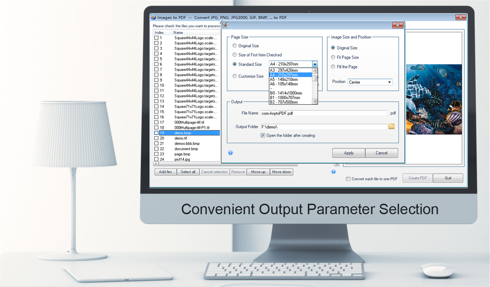The height and width of the screenshot is (287, 490).
Task: Uncheck Open the folder after creating
Action: point(263,135)
